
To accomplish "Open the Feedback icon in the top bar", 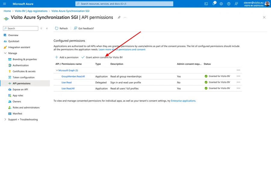I will [x=236, y=3].
